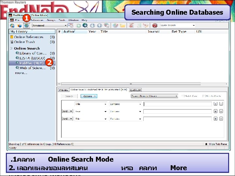Screen dimensions: 235x176
Task: Click into the first Title search text field
Action: (x=178, y=104)
